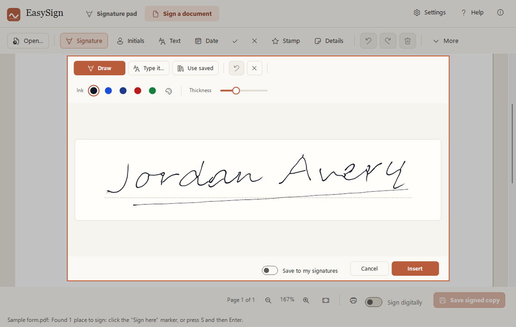This screenshot has height=327, width=516.
Task: Open Settings
Action: click(x=430, y=13)
